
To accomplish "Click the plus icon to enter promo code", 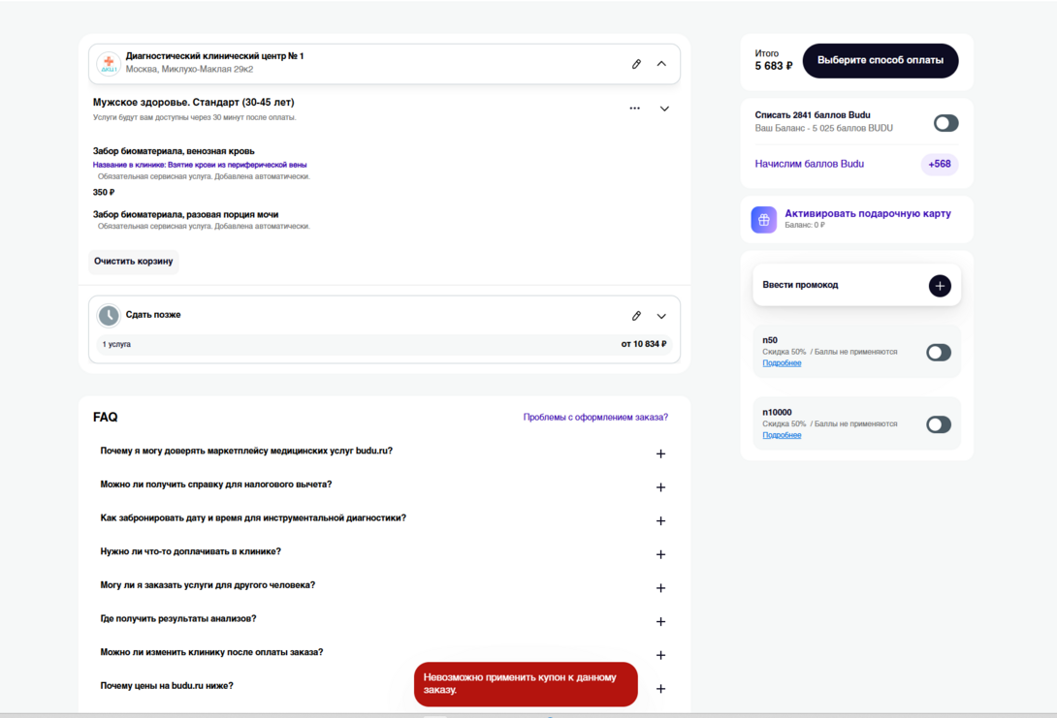I will 939,286.
